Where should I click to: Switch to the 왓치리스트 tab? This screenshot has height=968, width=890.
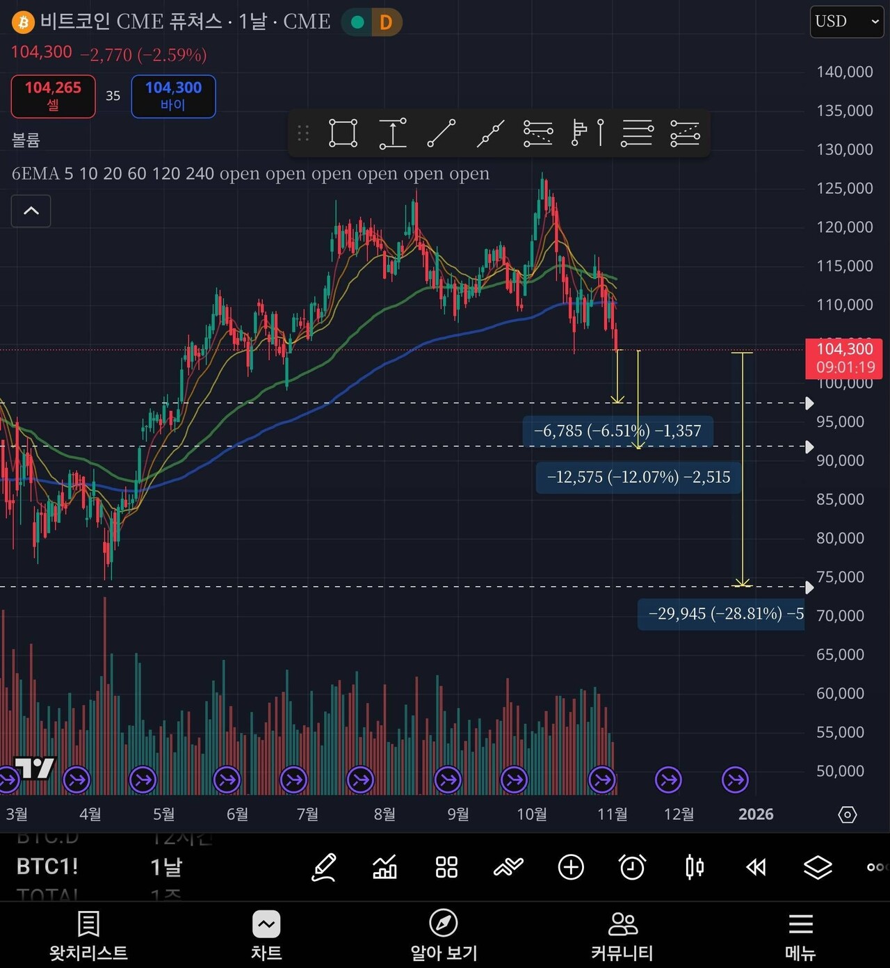[x=88, y=935]
